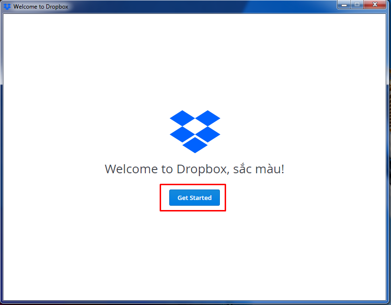Close the Welcome to Dropbox window
Viewport: 391px width, 305px height.
376,5
